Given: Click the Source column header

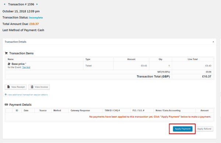Looking at the screenshot, I should click(43, 111).
